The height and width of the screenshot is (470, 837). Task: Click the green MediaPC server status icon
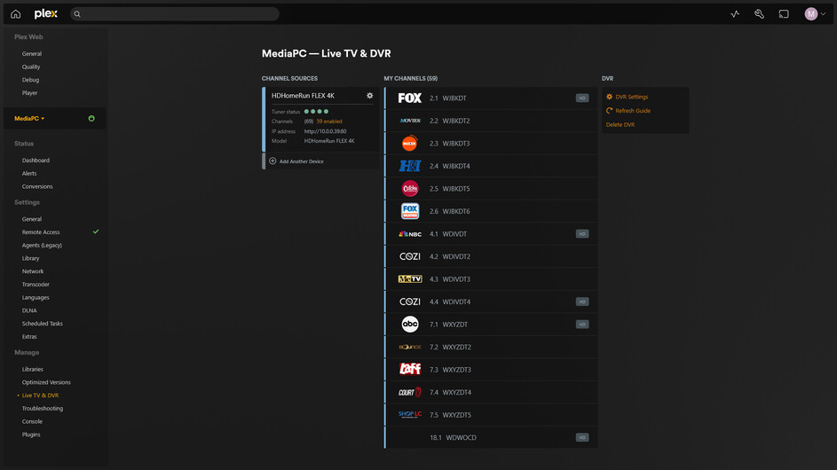coord(91,119)
